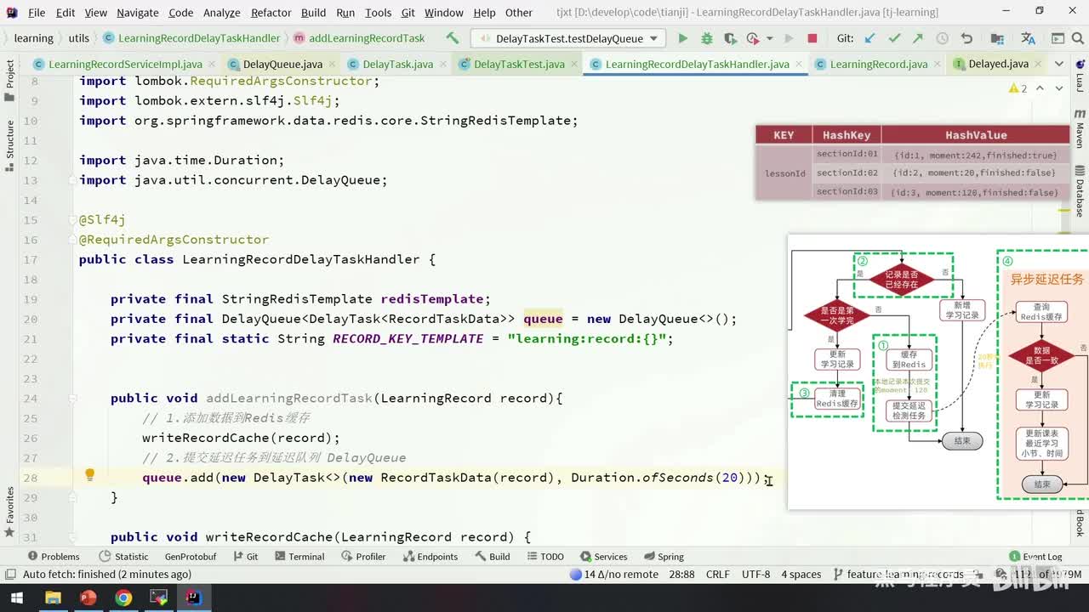This screenshot has height=612, width=1089.
Task: Click the Git push arrow icon
Action: (918, 38)
